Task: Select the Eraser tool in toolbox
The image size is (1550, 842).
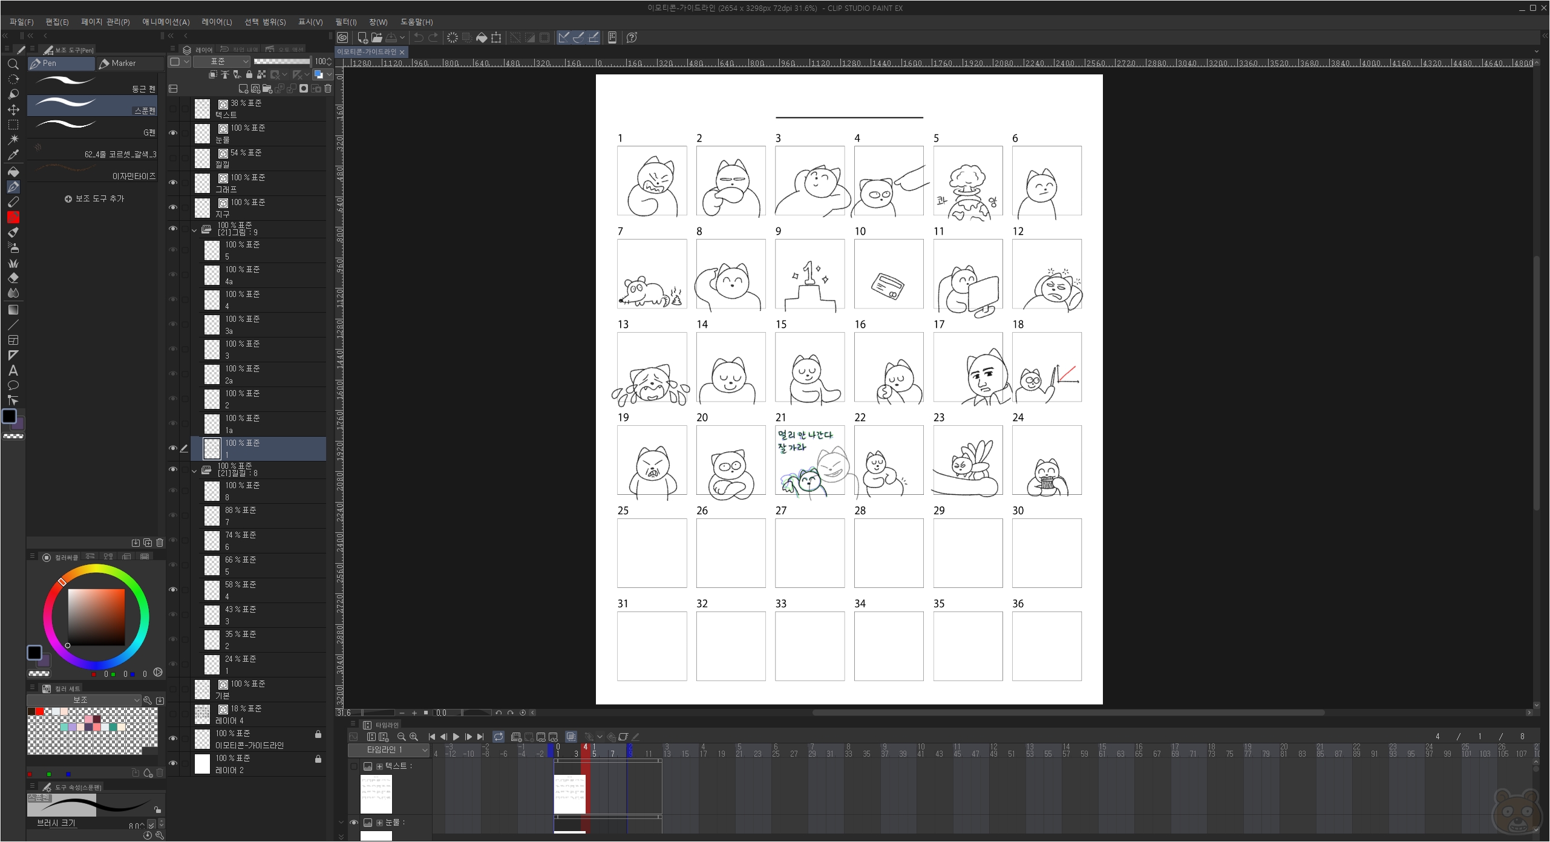Action: pos(13,278)
